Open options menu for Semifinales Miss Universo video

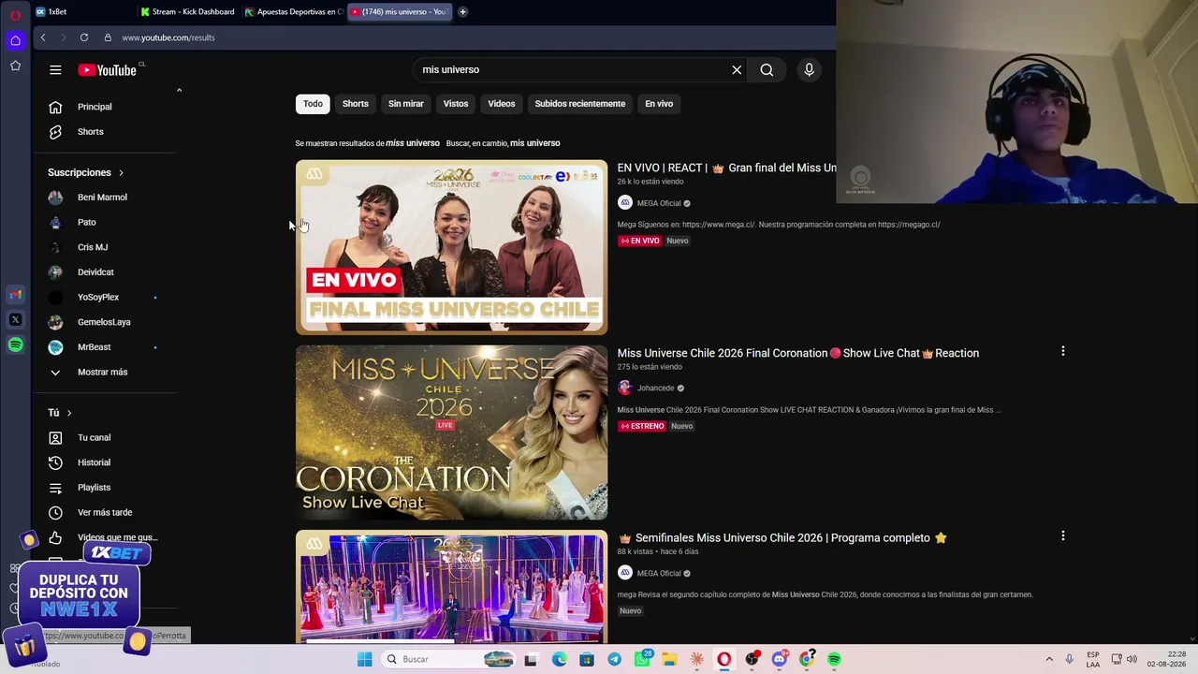(x=1062, y=535)
